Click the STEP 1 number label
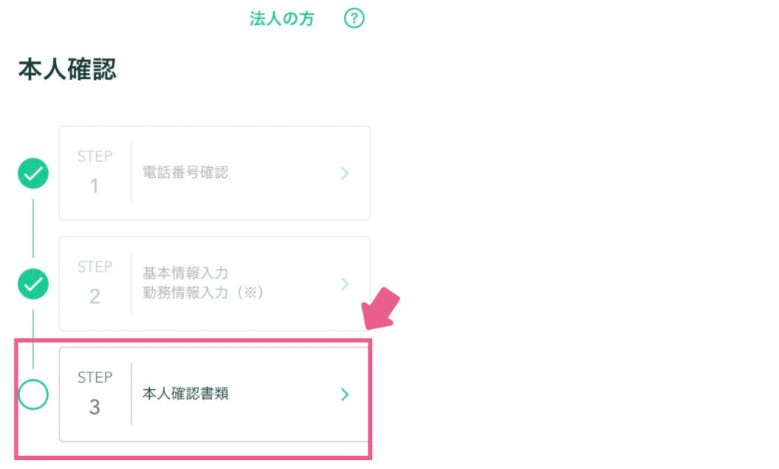779x469 pixels. [94, 172]
